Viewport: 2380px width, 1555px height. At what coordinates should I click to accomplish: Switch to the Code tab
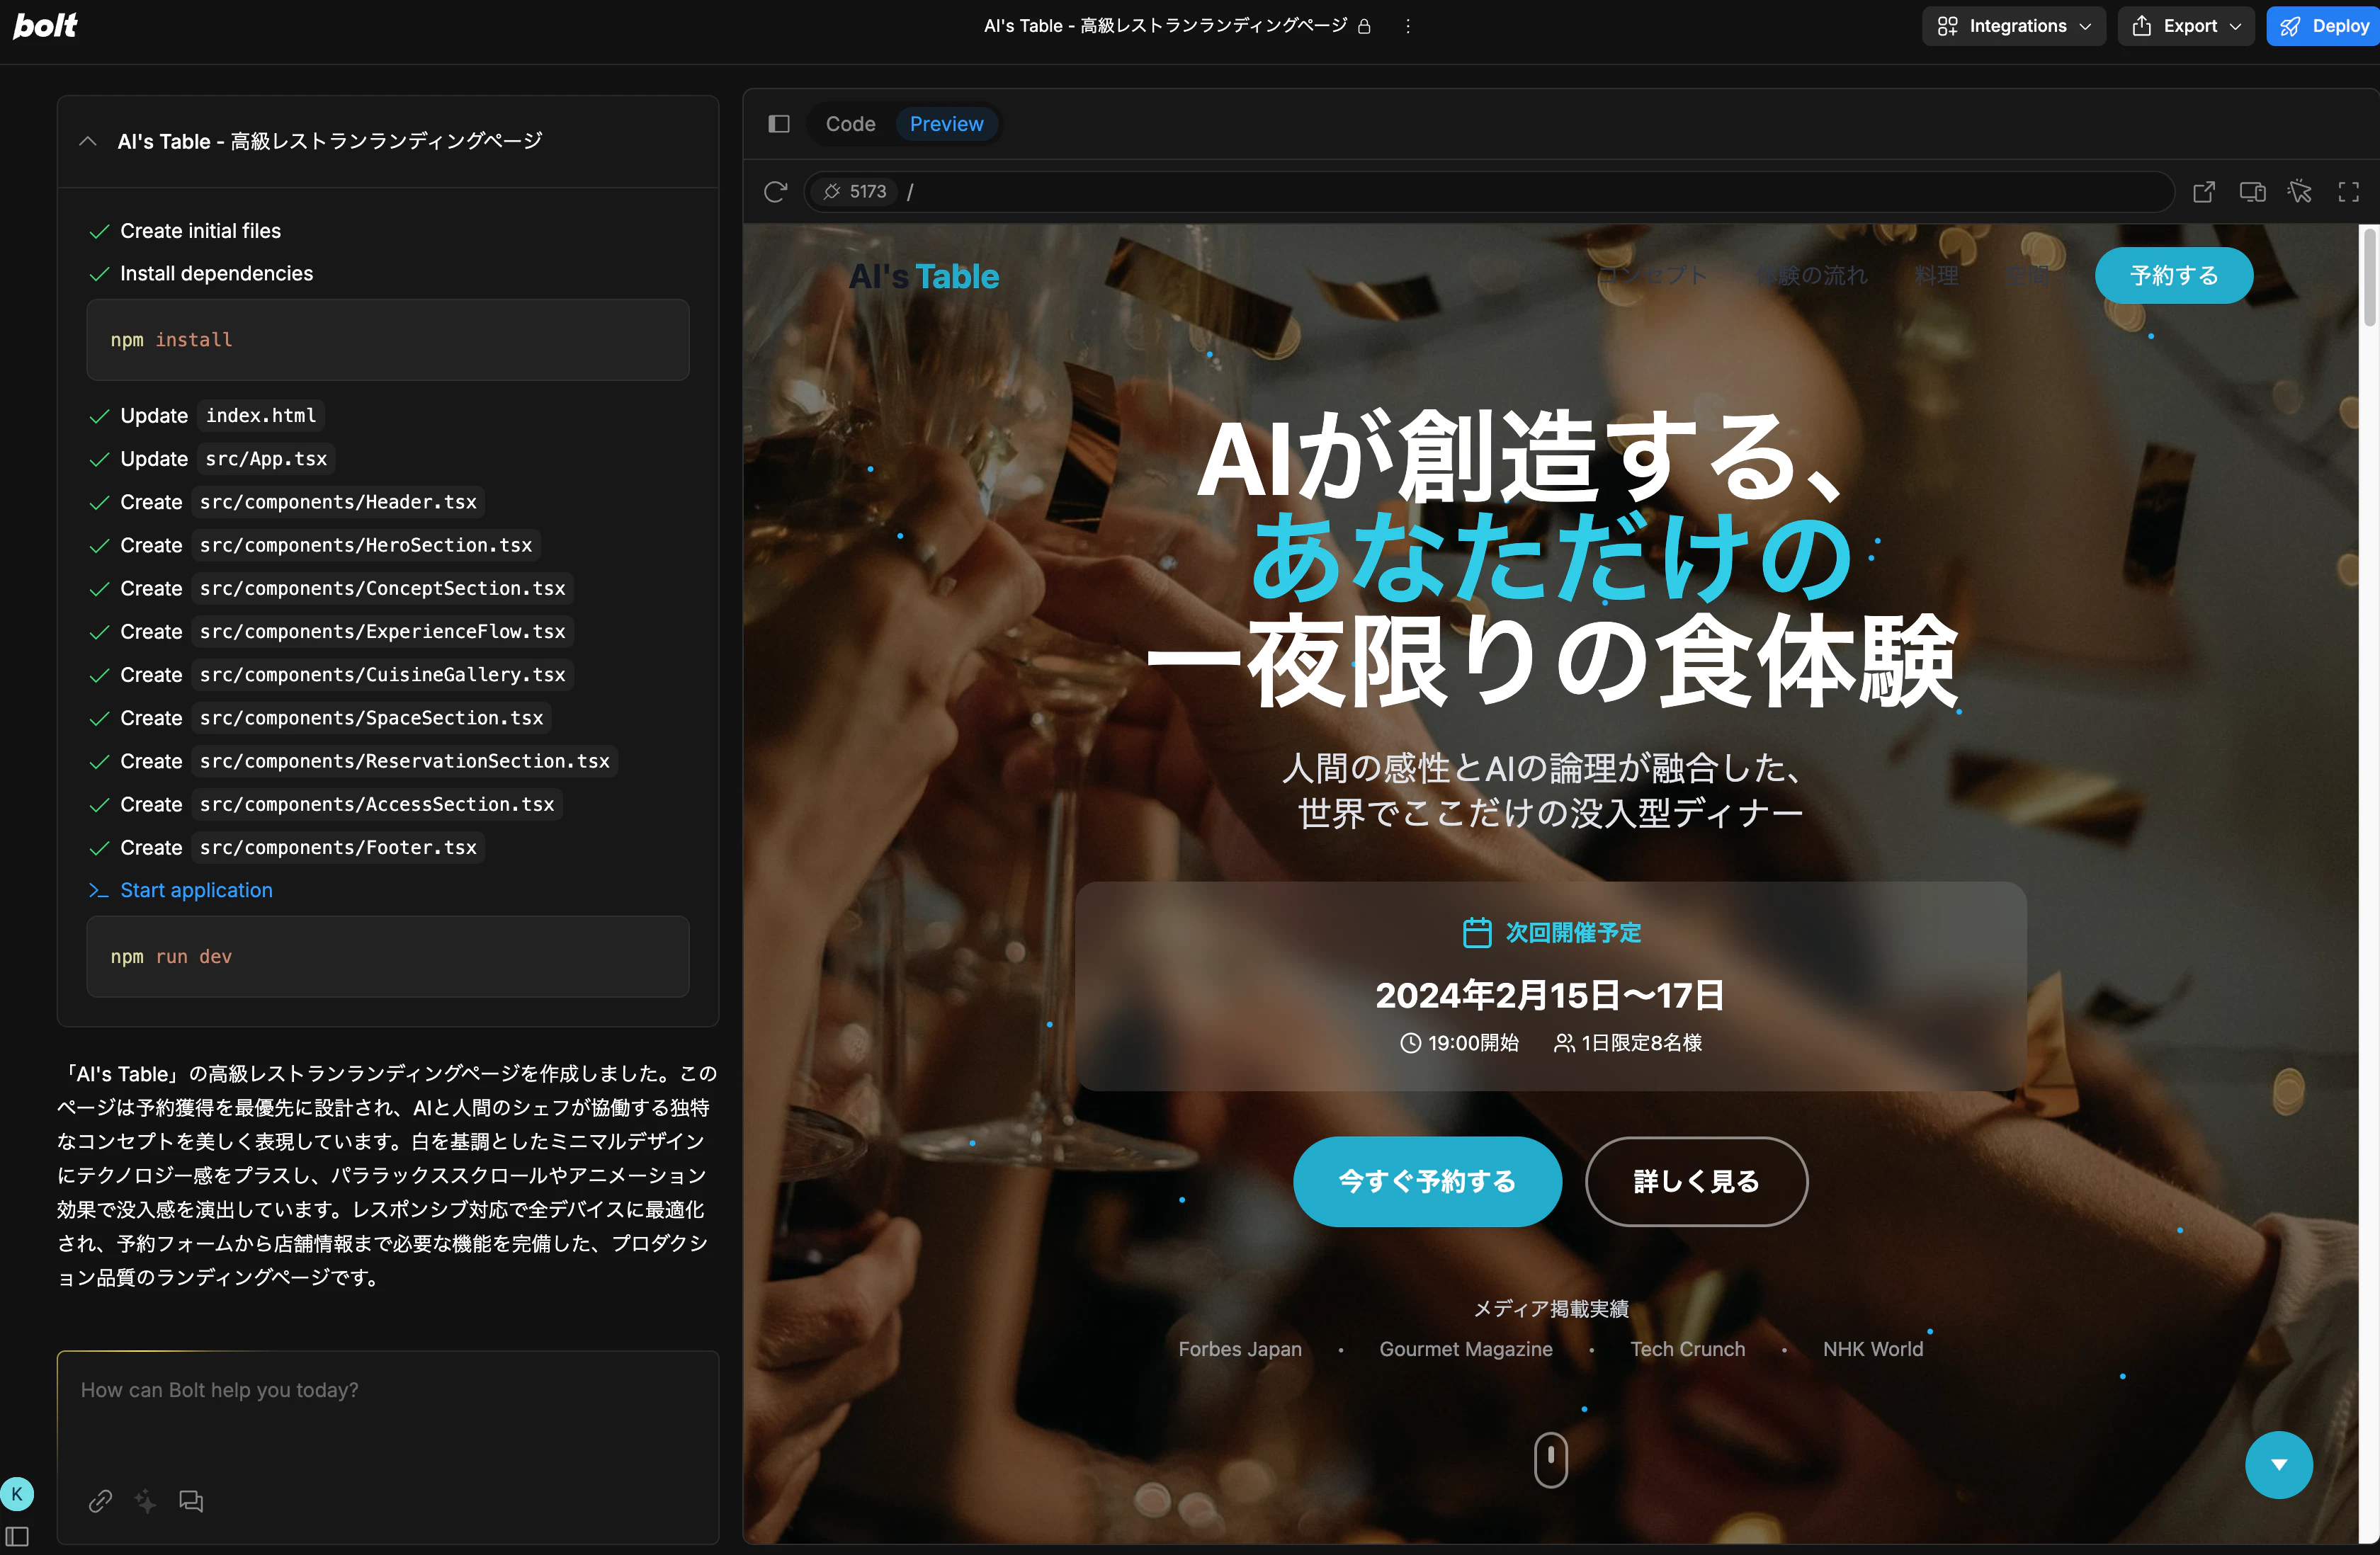[850, 124]
